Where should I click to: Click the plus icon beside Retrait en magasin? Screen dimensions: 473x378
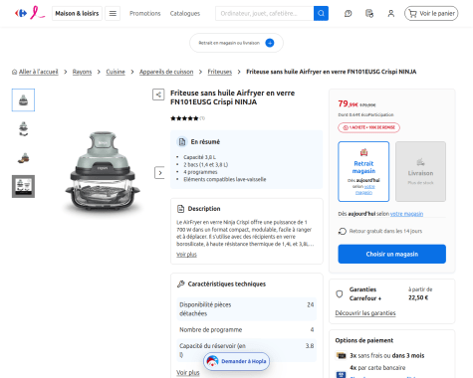270,43
